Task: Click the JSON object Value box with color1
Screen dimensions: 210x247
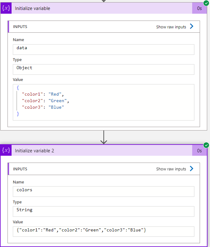Action: (103, 102)
